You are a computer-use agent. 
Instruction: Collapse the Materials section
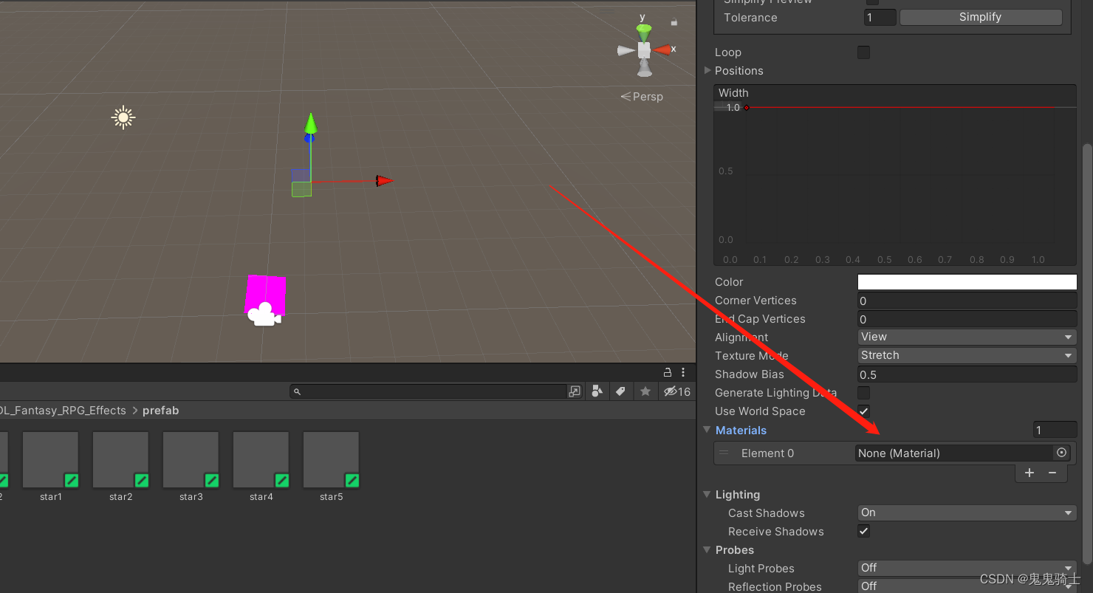707,430
